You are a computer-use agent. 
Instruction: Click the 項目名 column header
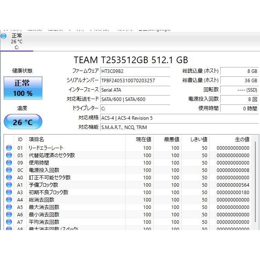(x=76, y=139)
